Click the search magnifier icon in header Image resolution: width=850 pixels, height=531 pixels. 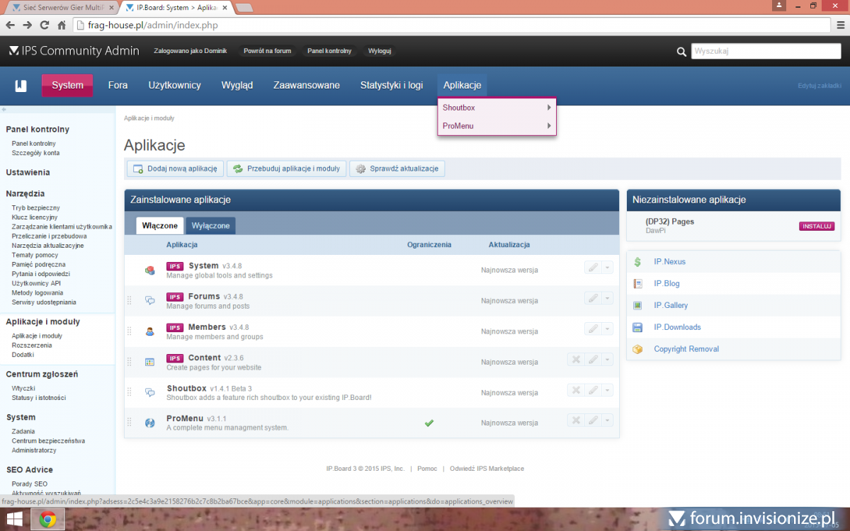click(681, 52)
